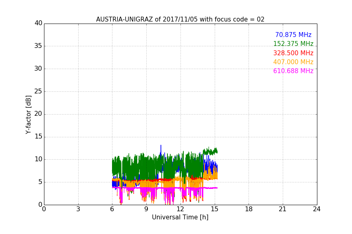The height and width of the screenshot is (234, 352).
Task: Select the 70.875 MHz legend label
Action: tap(293, 35)
